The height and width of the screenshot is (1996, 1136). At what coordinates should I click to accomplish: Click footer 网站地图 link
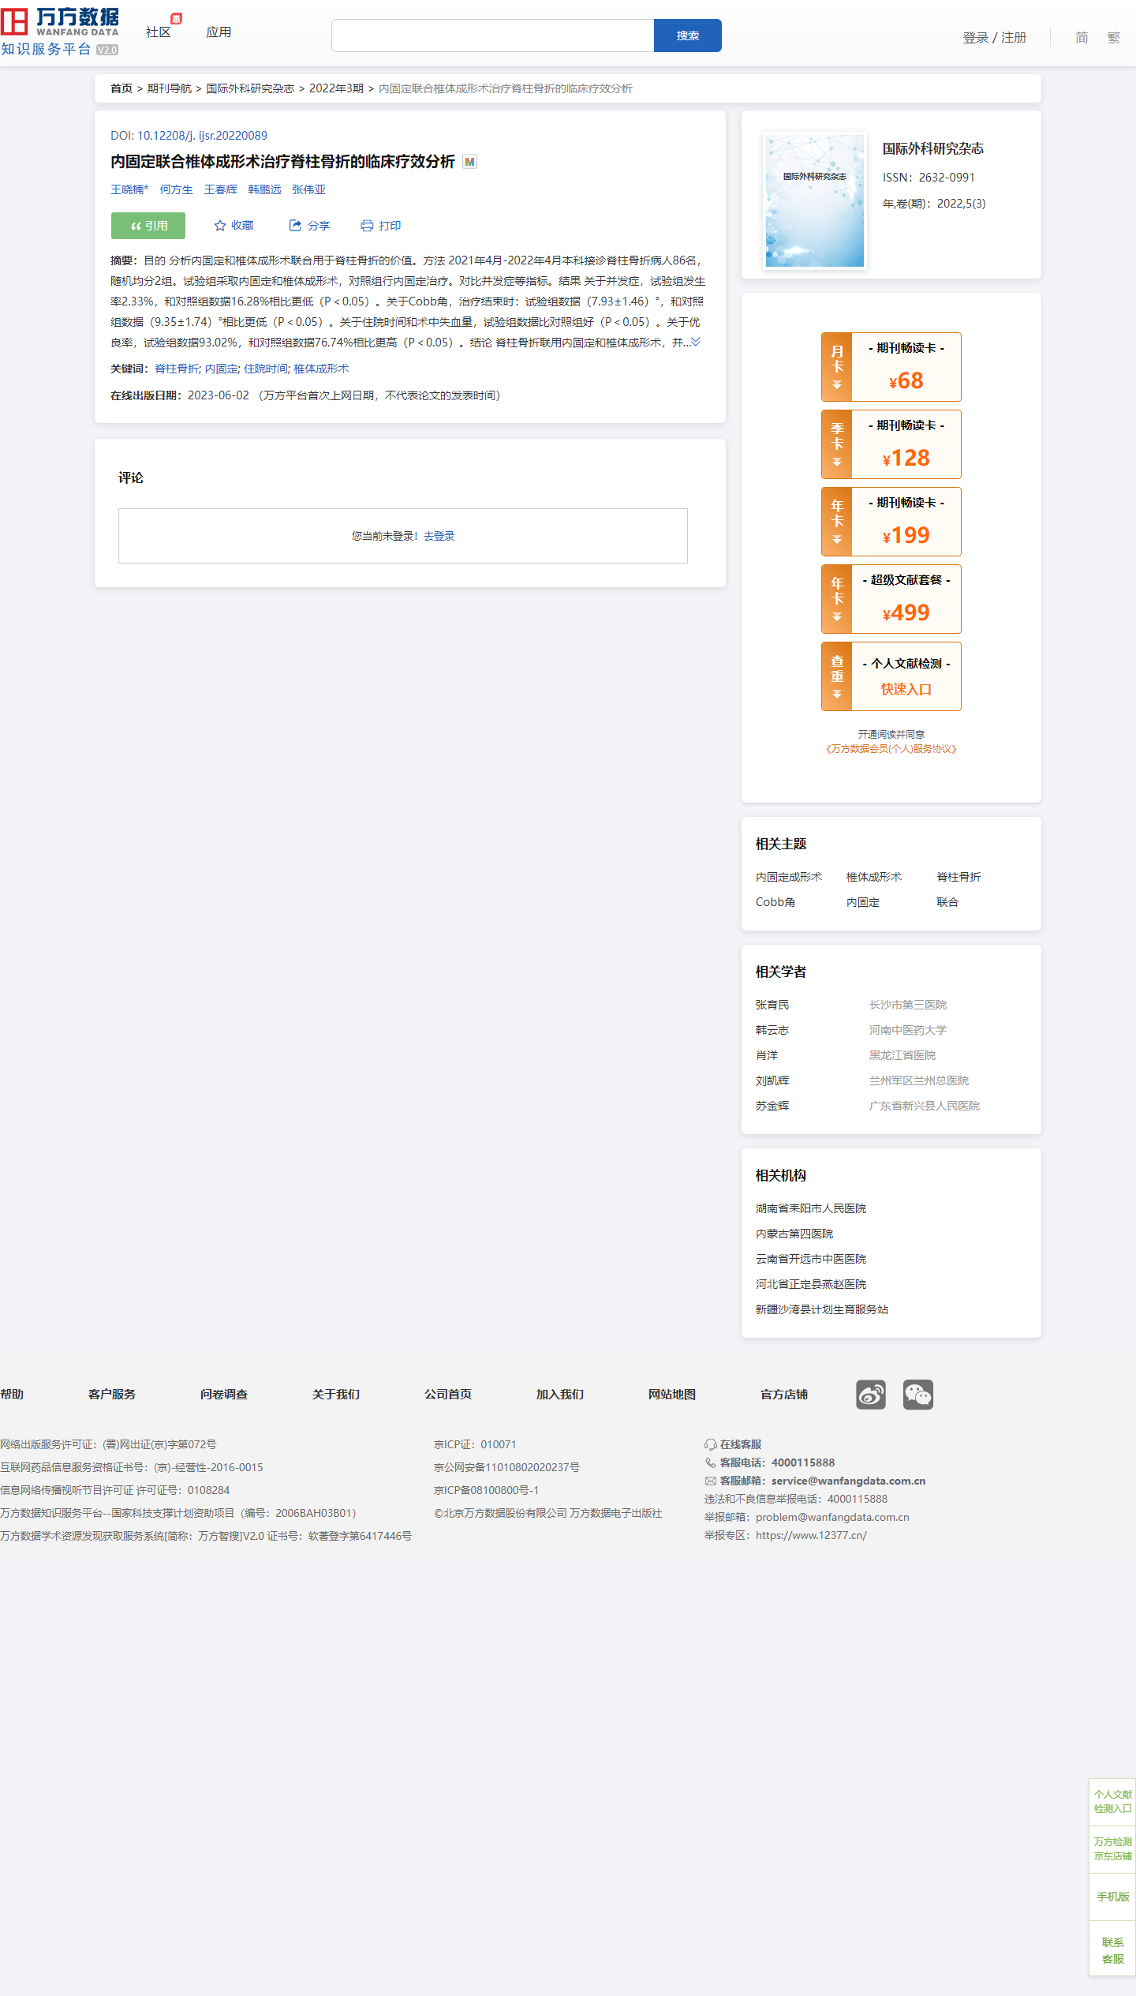pos(672,1395)
